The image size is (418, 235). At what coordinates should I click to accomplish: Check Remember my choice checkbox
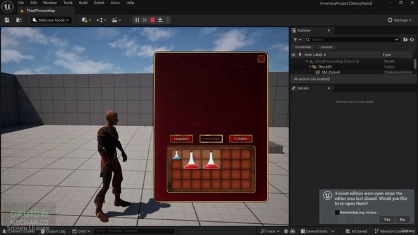tap(337, 212)
